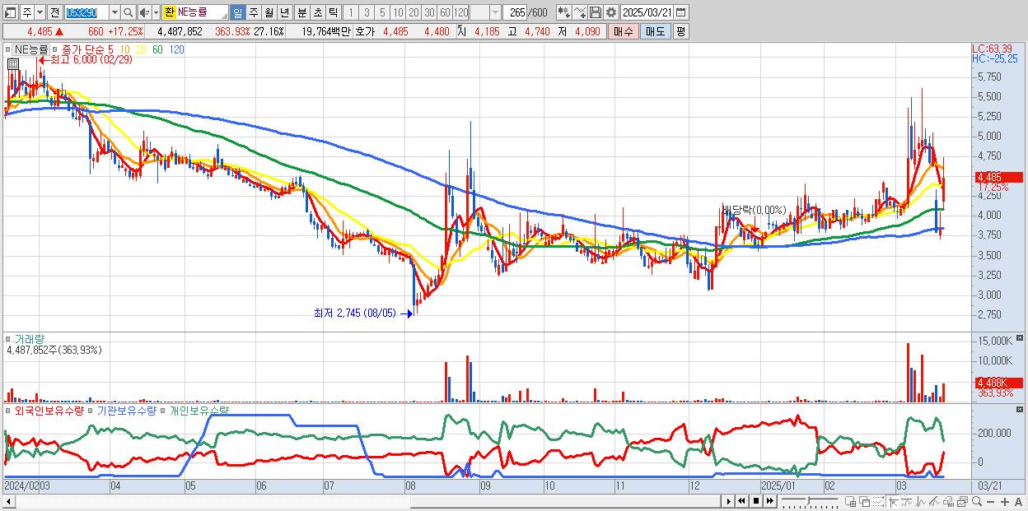Screen dimensions: 1028x511
Task: Click the trend line drawing icon
Action: coord(907,502)
